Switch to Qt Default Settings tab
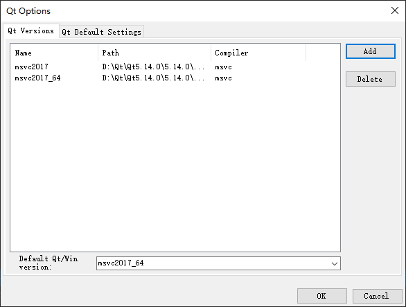 pos(101,32)
